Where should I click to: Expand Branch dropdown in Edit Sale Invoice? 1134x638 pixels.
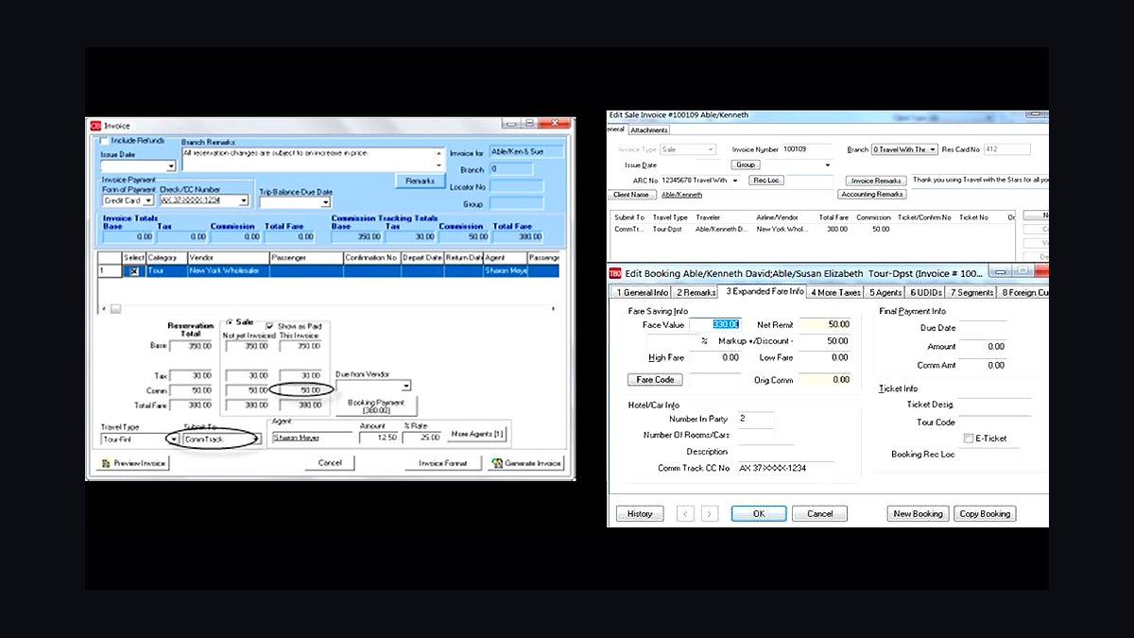[933, 149]
